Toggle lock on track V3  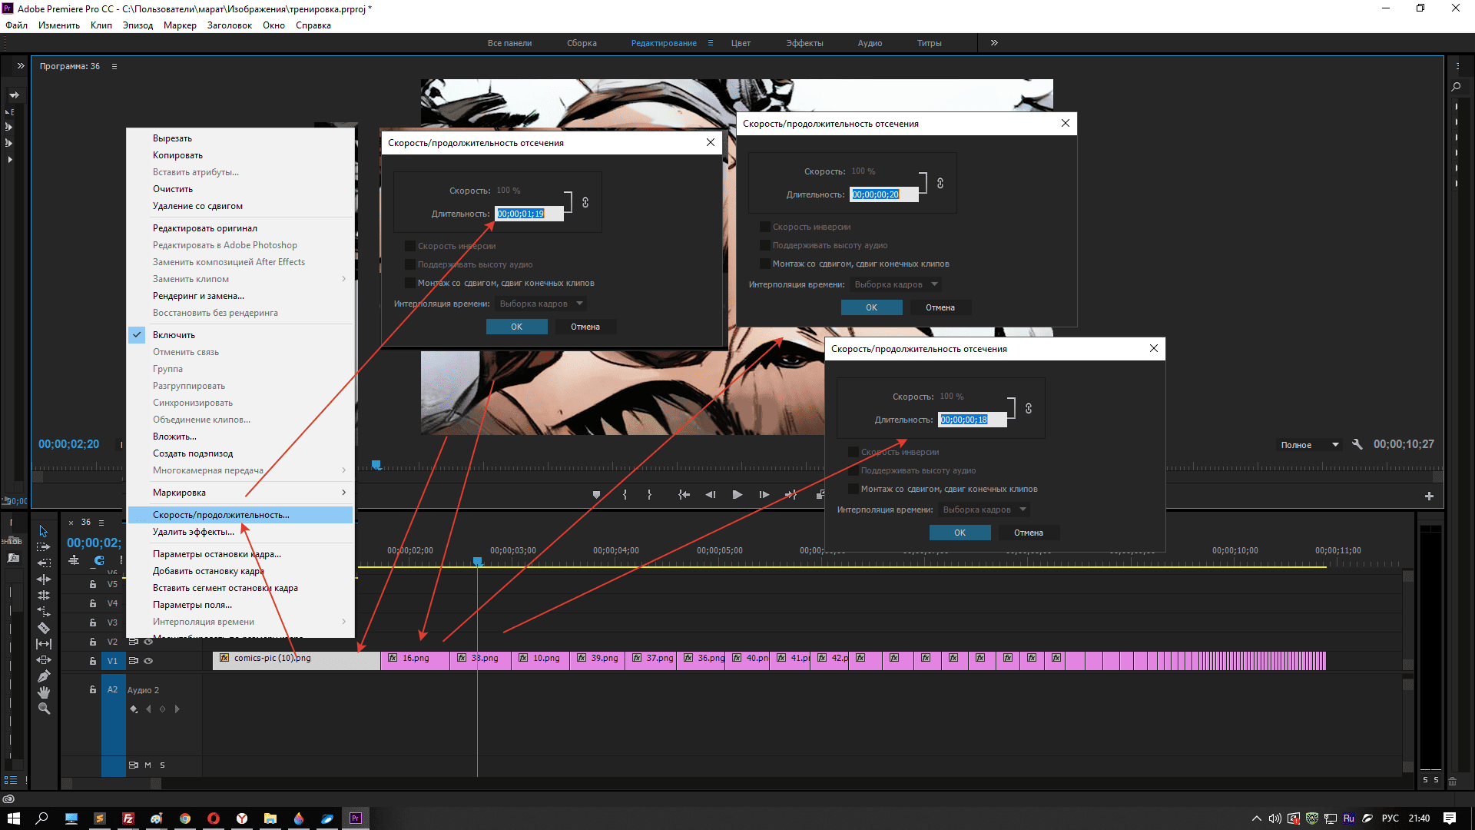pyautogui.click(x=93, y=622)
